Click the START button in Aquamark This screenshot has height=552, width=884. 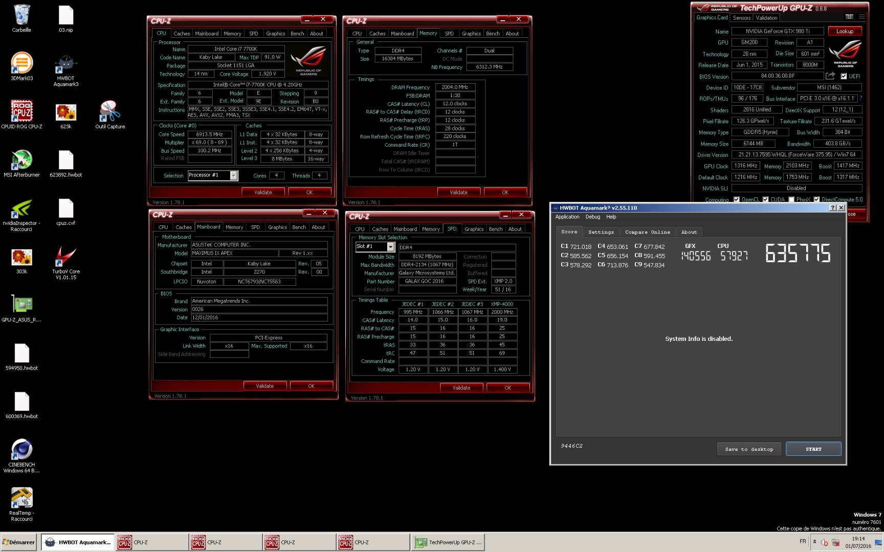pyautogui.click(x=813, y=449)
